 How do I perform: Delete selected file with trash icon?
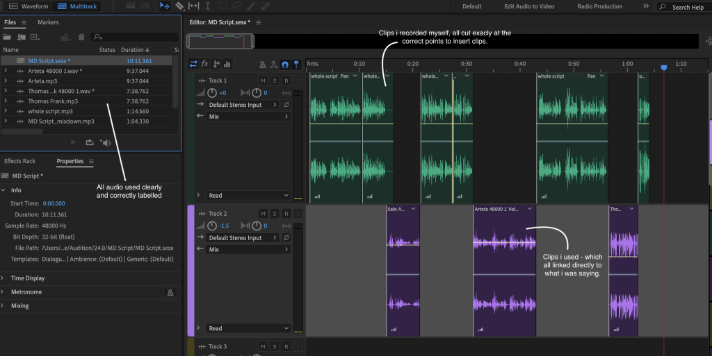81,37
